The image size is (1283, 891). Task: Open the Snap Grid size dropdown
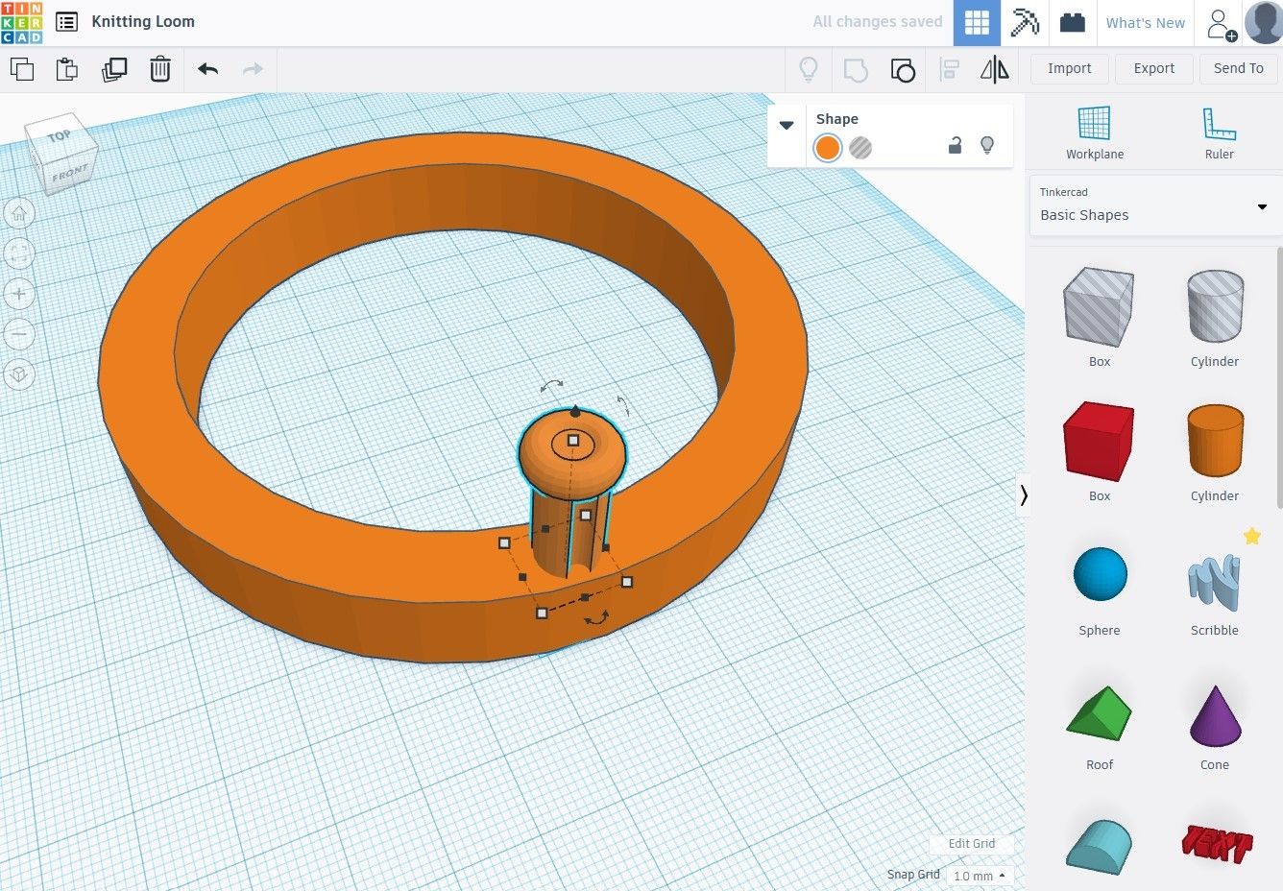tap(979, 876)
